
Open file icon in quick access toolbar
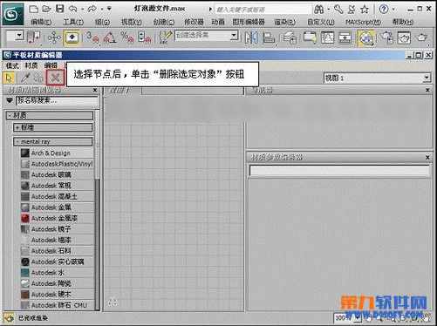[46, 9]
